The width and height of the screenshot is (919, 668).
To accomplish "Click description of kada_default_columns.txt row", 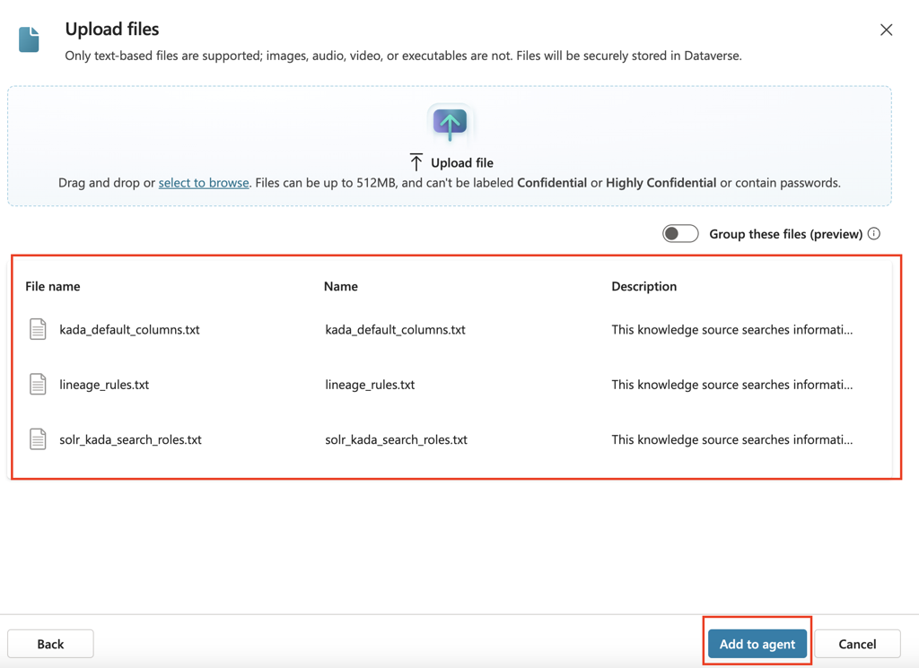I will [731, 330].
